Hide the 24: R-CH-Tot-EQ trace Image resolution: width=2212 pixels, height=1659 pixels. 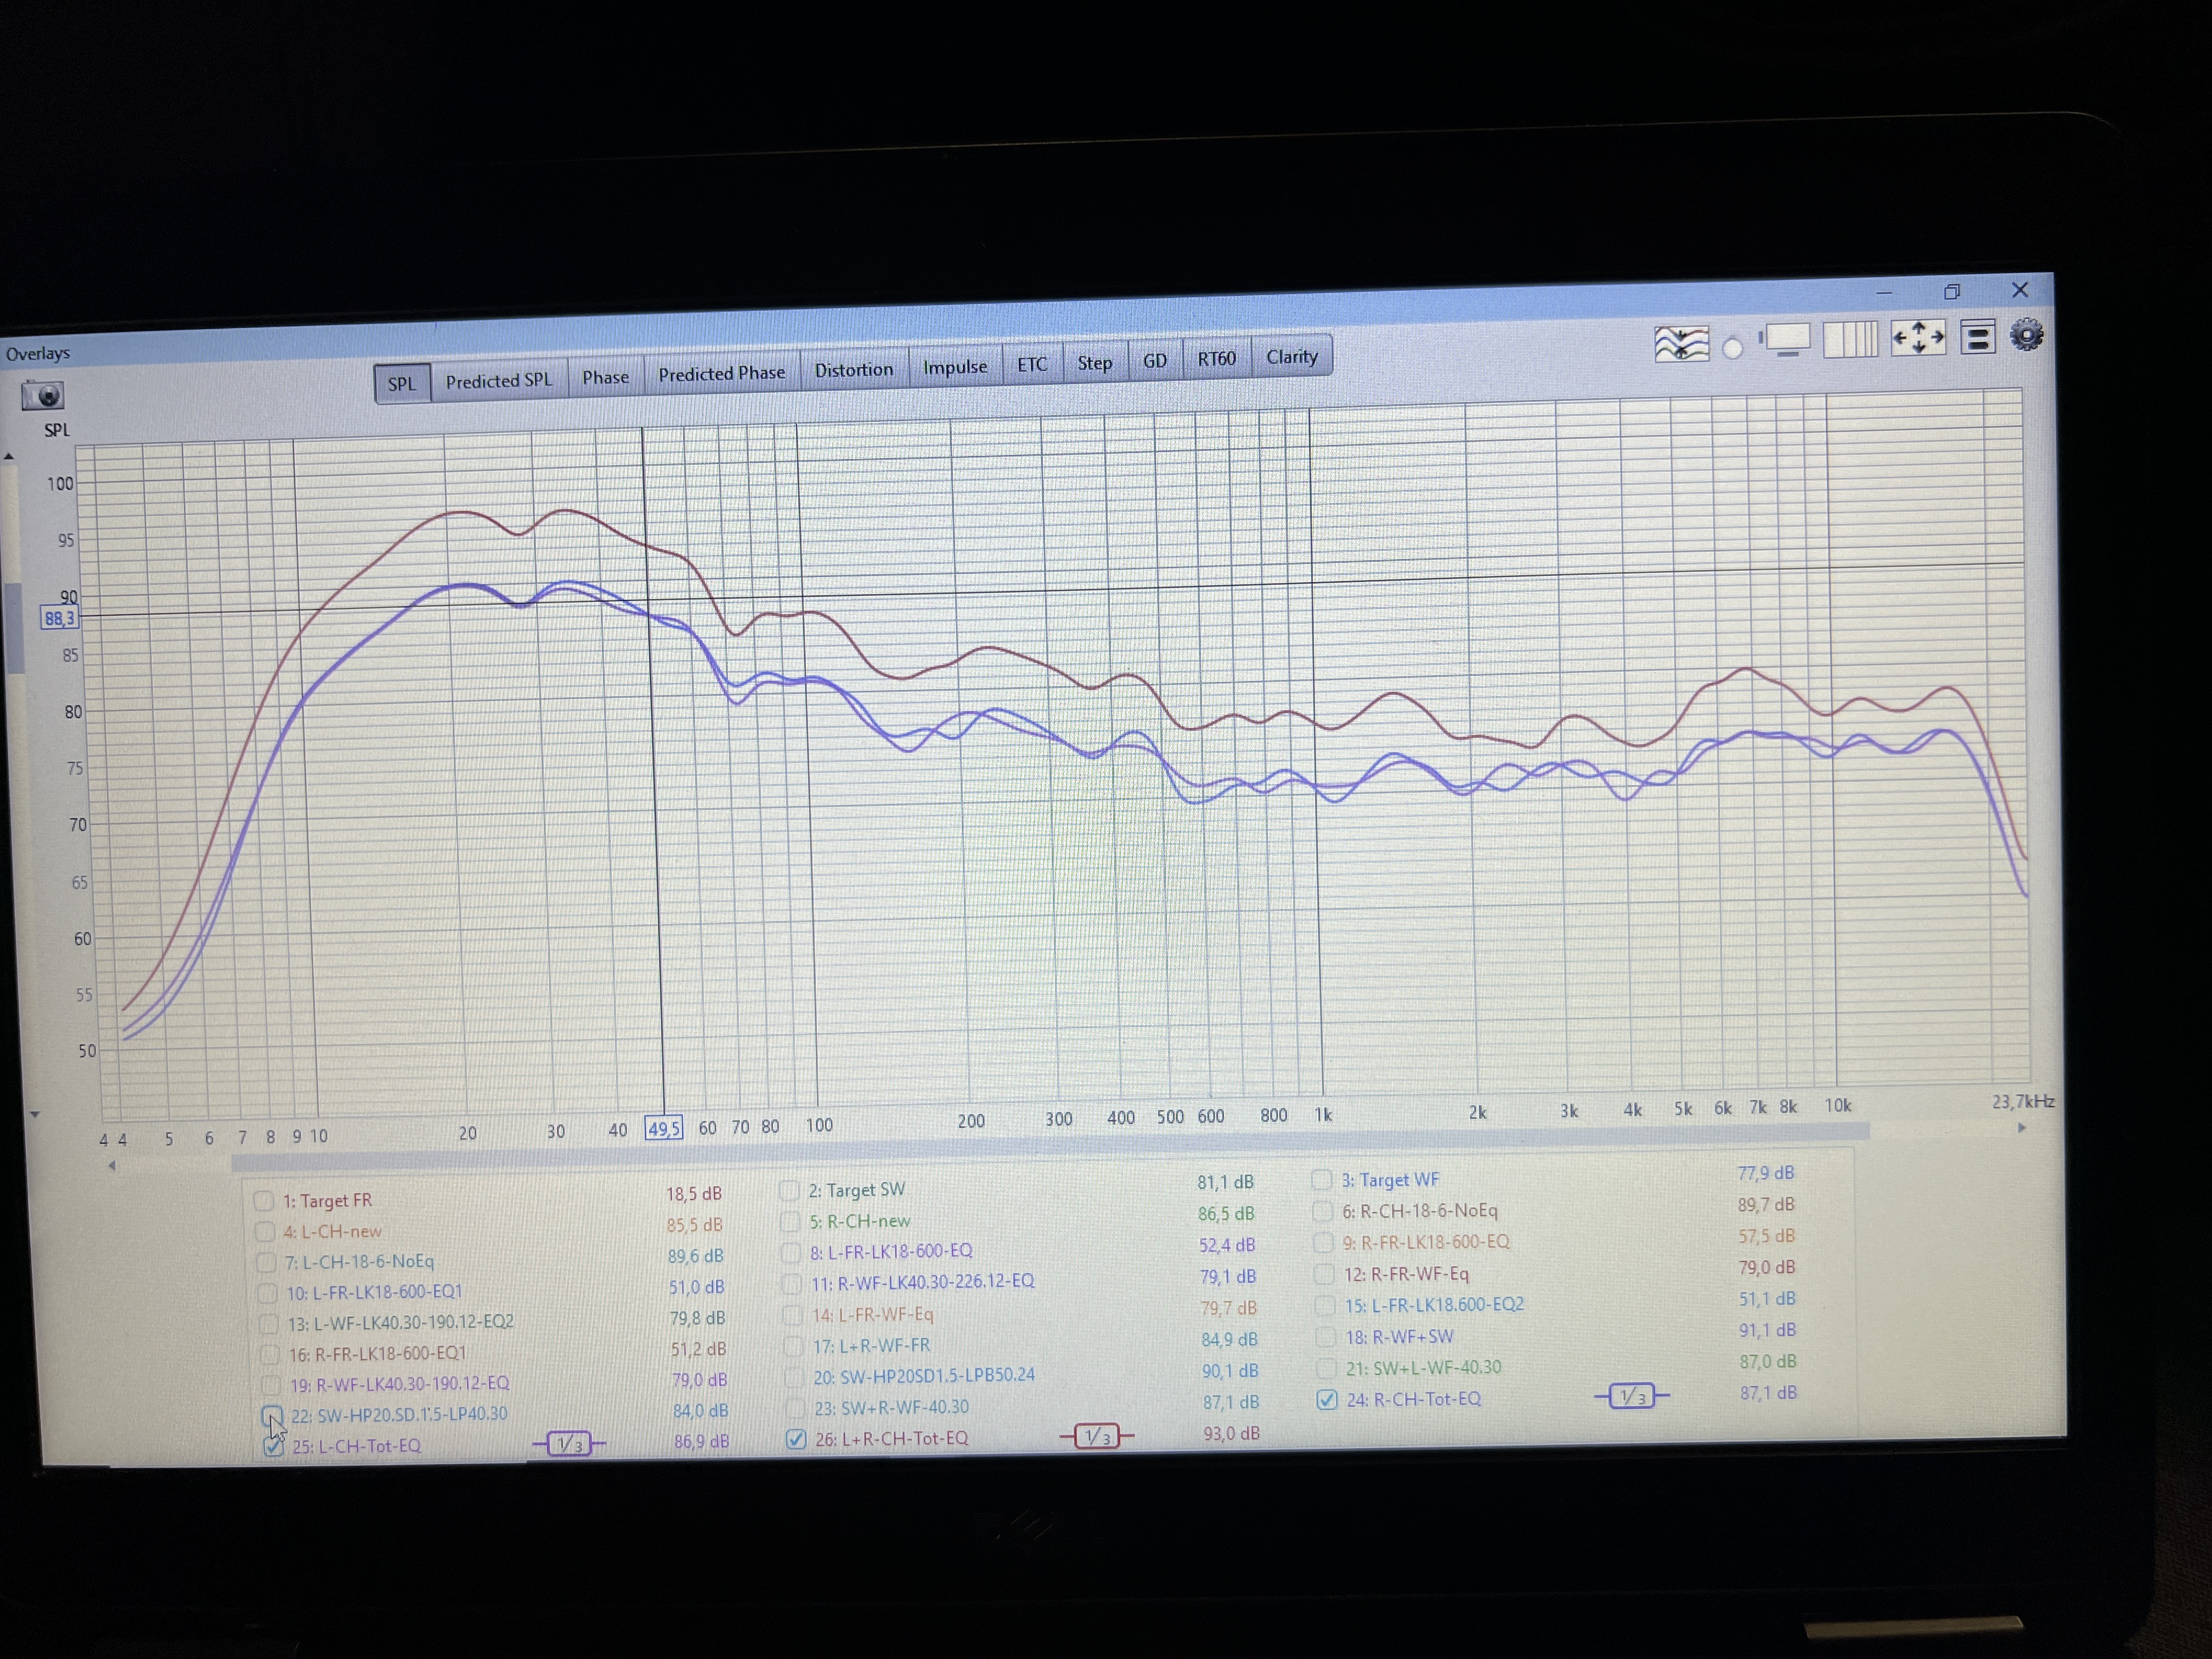tap(1326, 1400)
